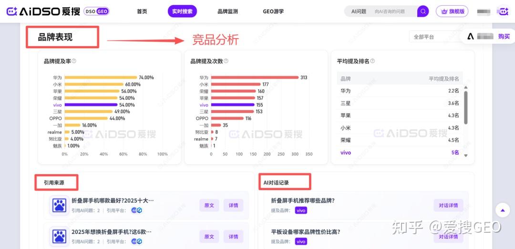Click 详情 for 折叠屏手机哪款最好 source

coord(234,205)
